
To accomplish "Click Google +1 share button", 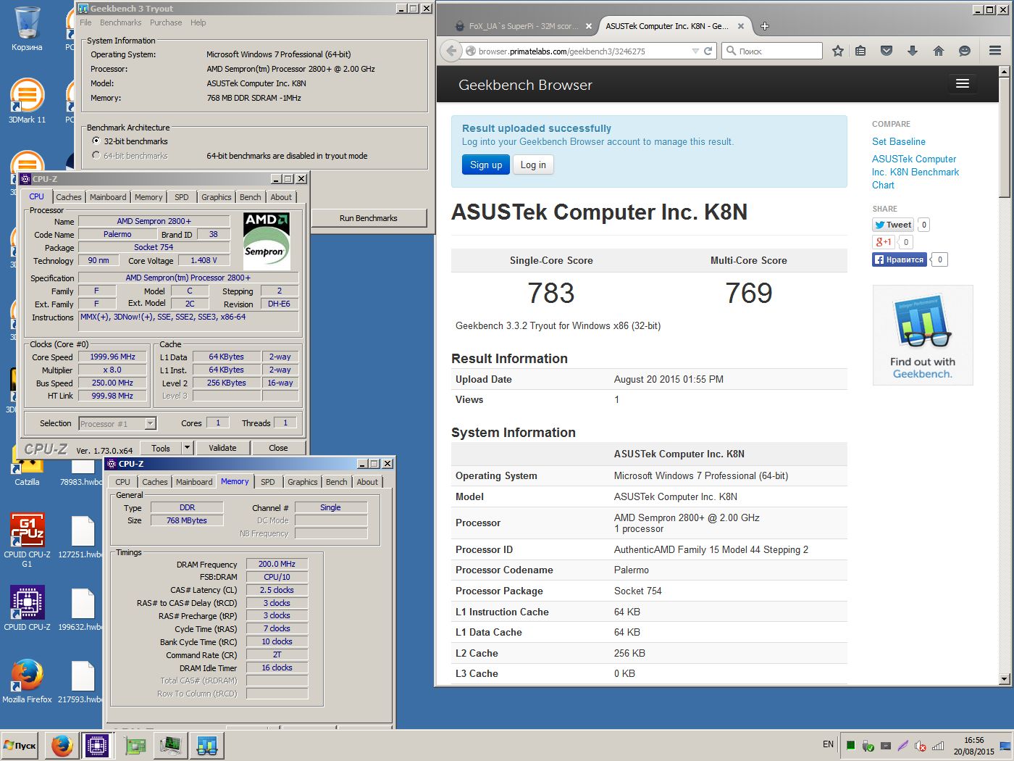I will point(884,242).
